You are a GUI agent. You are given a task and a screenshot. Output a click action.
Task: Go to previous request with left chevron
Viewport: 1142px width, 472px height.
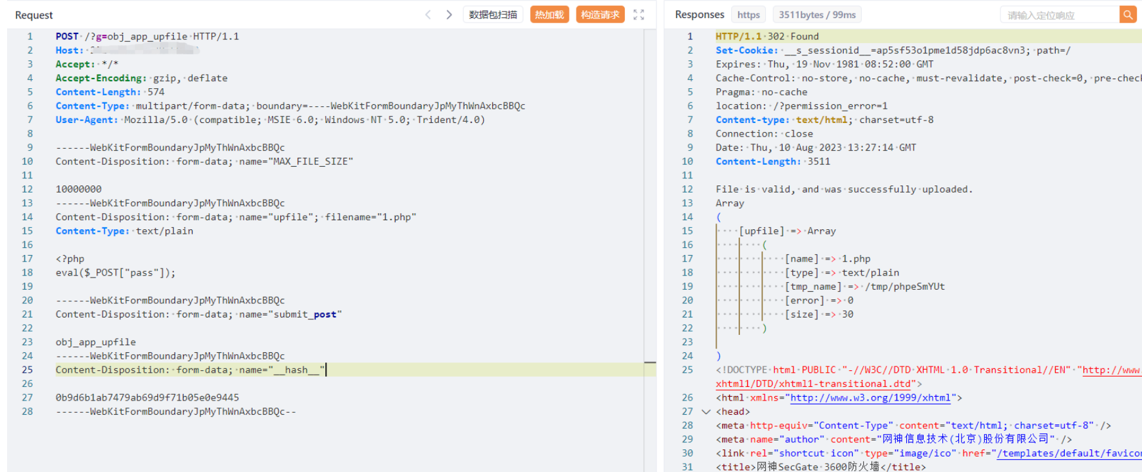tap(428, 15)
